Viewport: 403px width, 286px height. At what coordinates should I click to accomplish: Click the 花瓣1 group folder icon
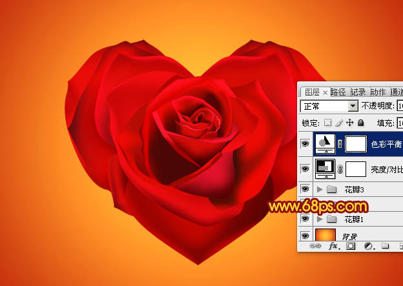(331, 220)
